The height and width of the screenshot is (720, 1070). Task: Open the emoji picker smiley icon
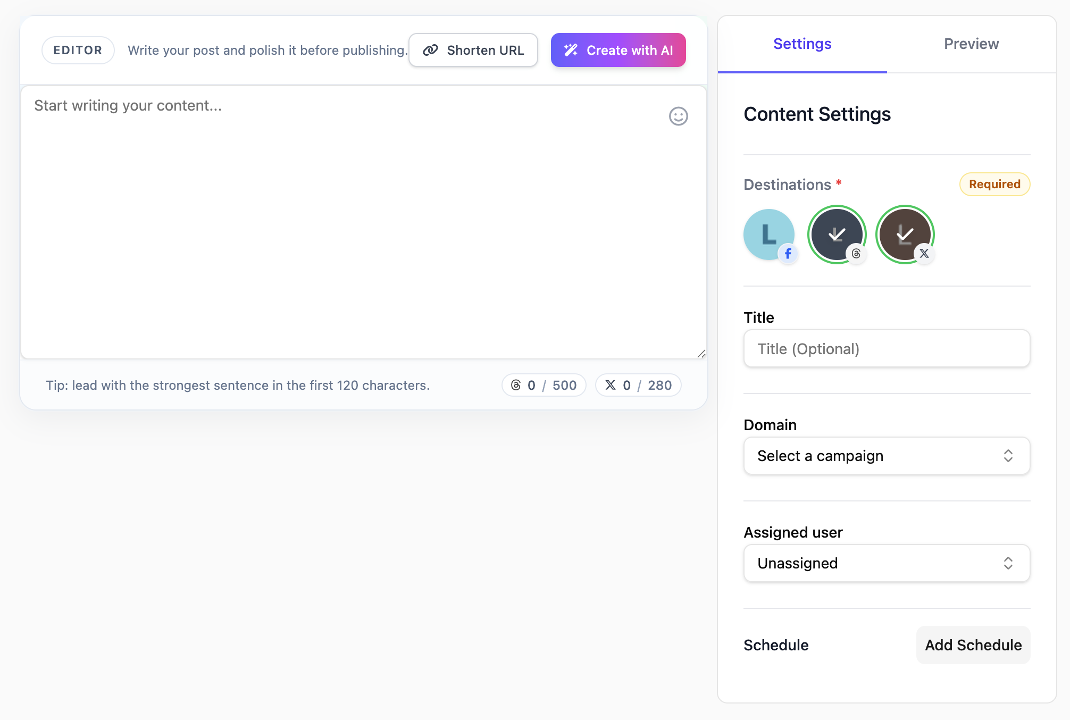[678, 116]
